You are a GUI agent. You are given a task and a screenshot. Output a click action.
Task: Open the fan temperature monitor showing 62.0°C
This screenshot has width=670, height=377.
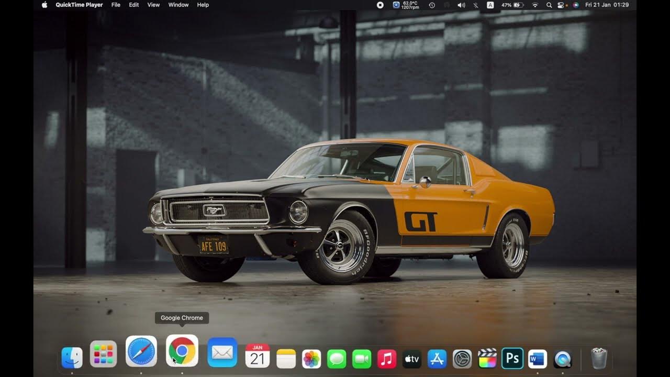[406, 5]
